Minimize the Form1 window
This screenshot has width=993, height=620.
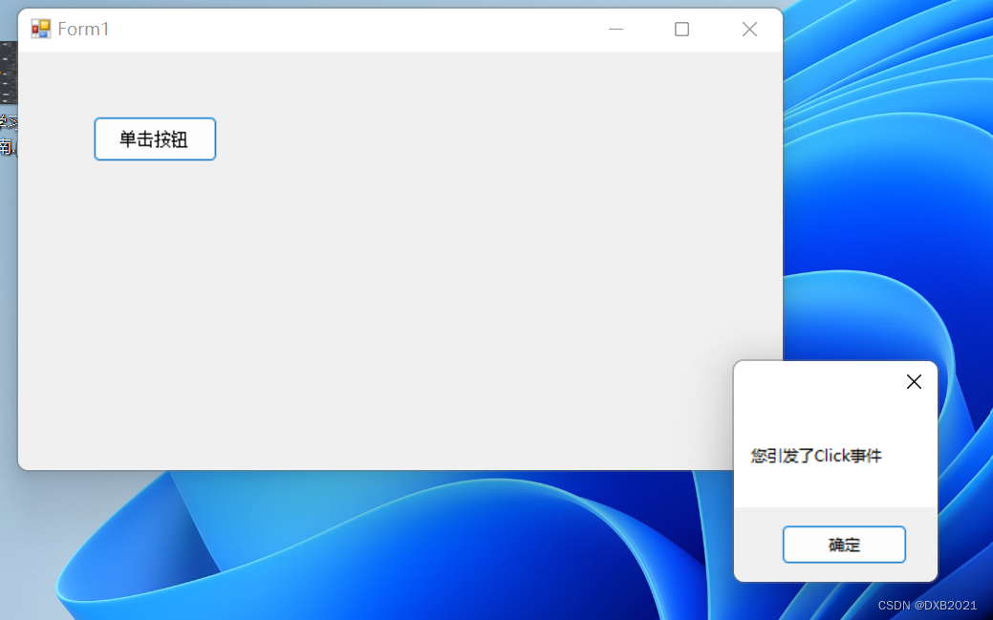pyautogui.click(x=615, y=29)
